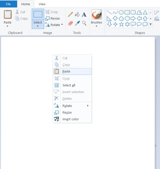Click Cut in the context menu
The width and height of the screenshot is (160, 169).
coord(72,58)
